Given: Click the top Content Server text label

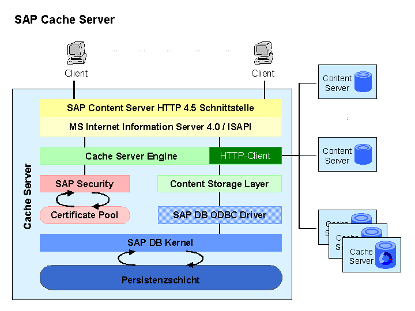Looking at the screenshot, I should coord(337,83).
